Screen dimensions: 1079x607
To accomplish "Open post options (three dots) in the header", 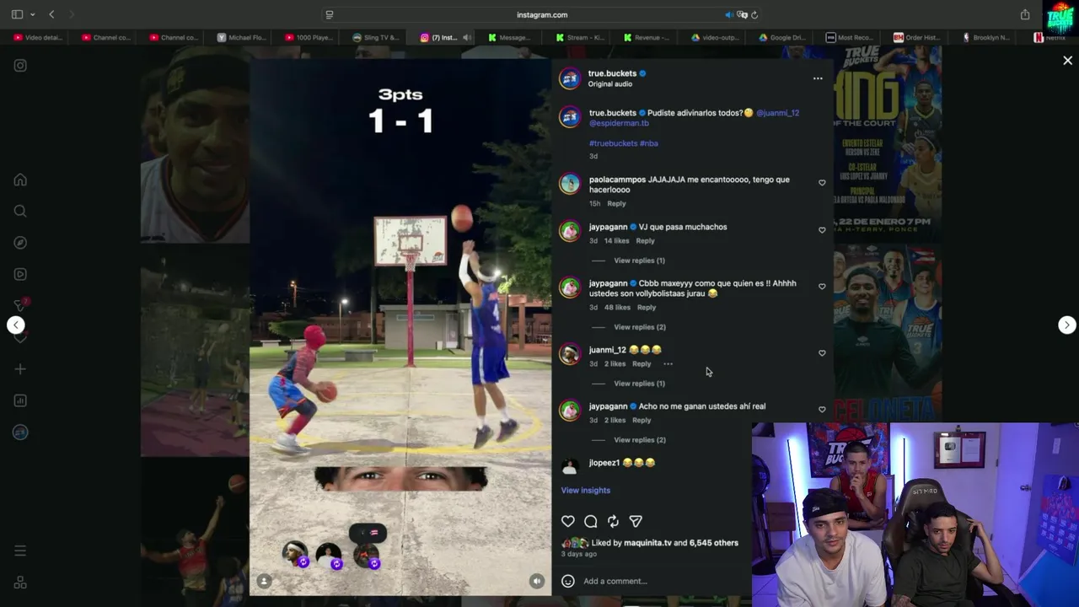I will point(818,78).
